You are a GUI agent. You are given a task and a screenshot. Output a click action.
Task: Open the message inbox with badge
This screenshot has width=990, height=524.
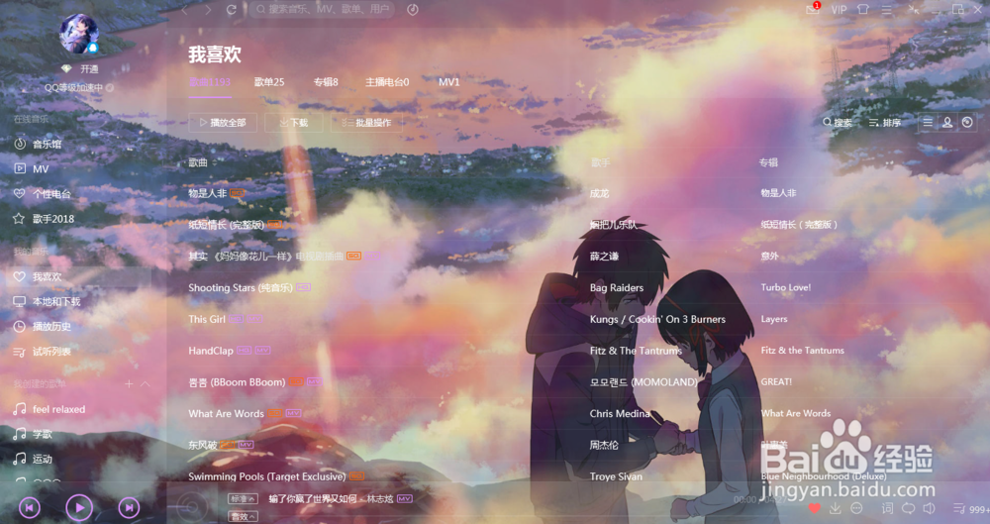point(813,9)
